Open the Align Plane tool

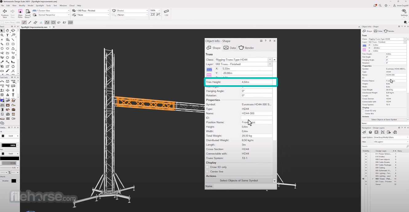pos(20,11)
